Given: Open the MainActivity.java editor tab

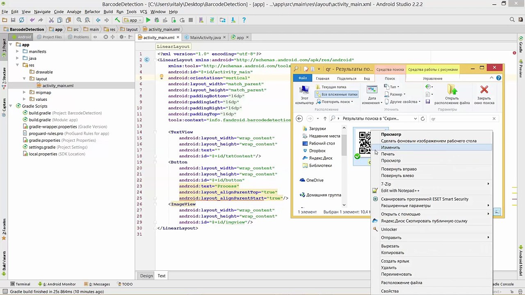Looking at the screenshot, I should 205,37.
